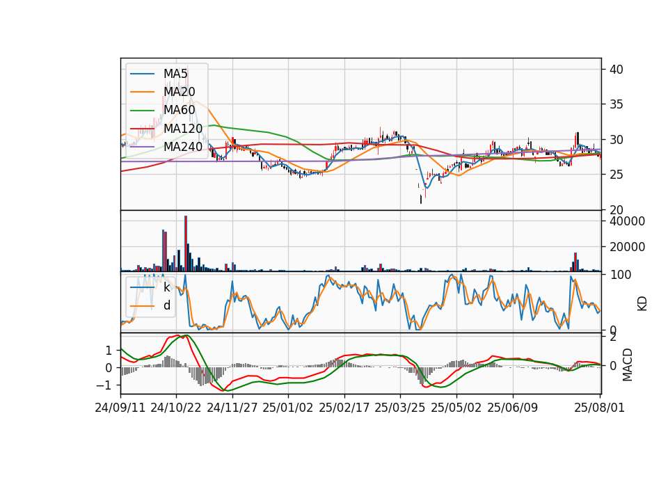Click the 24/11/27 date axis label
Screen dimensions: 668x480
click(x=232, y=408)
